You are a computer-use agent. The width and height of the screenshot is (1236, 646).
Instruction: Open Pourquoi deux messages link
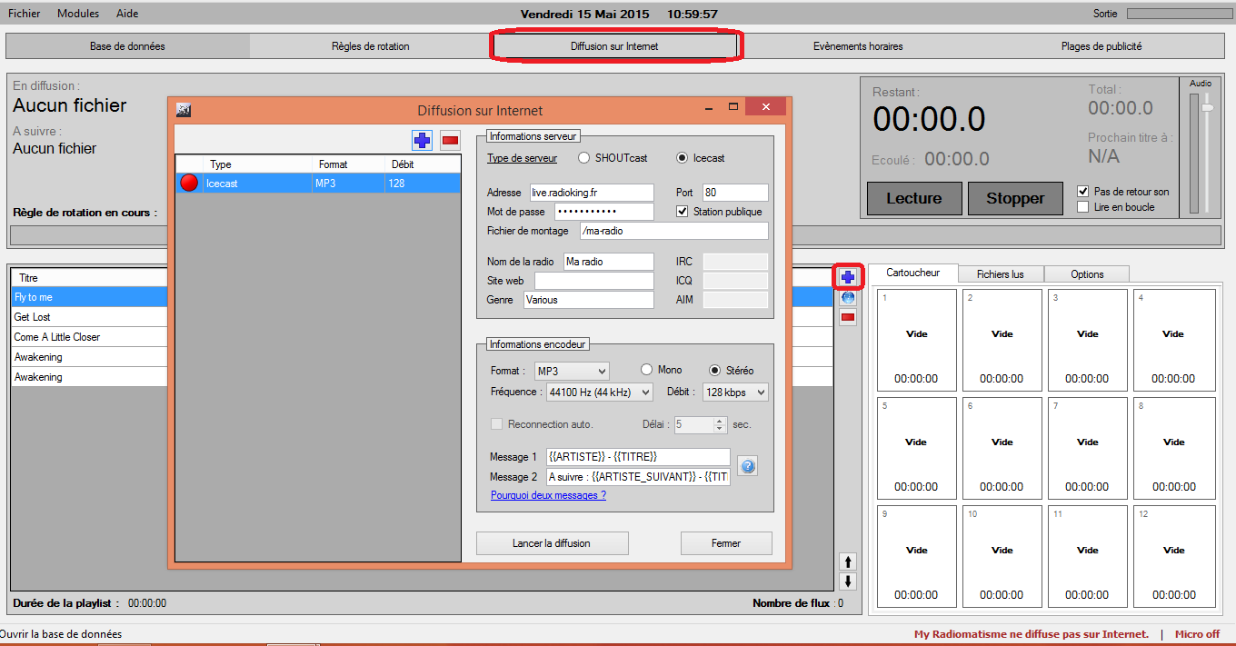[x=548, y=495]
